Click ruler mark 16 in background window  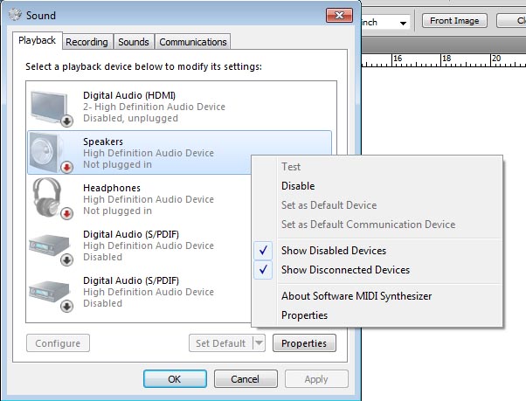(398, 59)
